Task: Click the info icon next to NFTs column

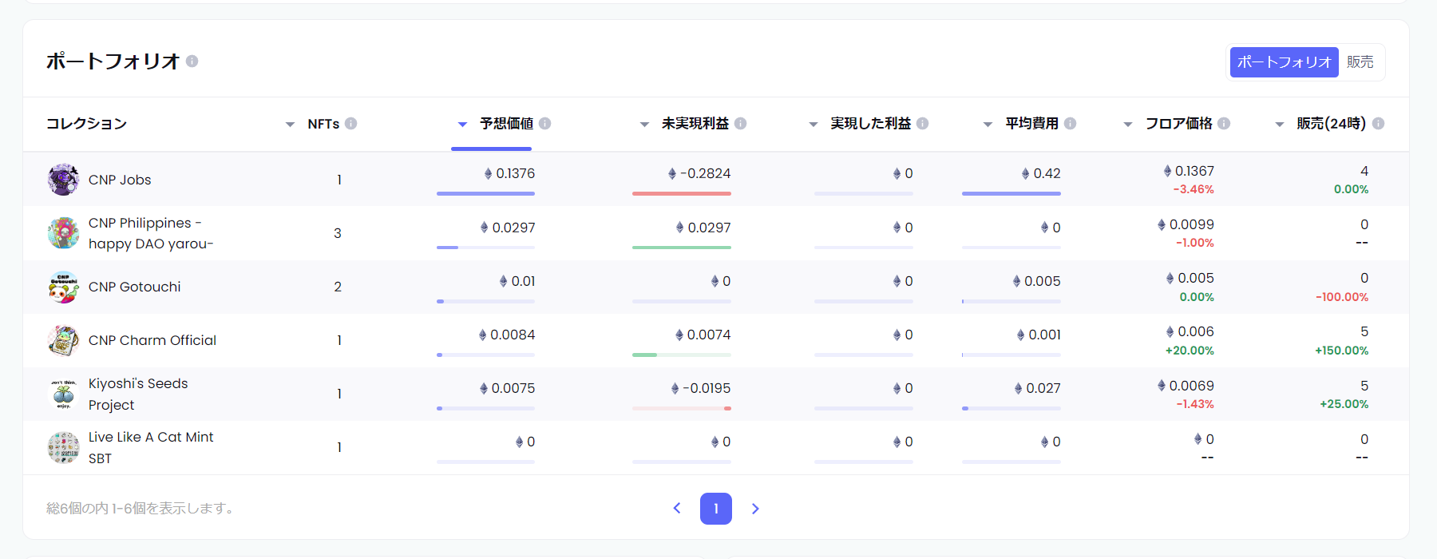Action: [x=350, y=123]
